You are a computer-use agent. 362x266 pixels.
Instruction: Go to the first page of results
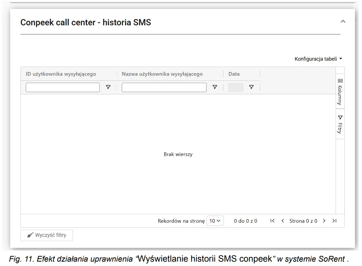click(x=272, y=221)
